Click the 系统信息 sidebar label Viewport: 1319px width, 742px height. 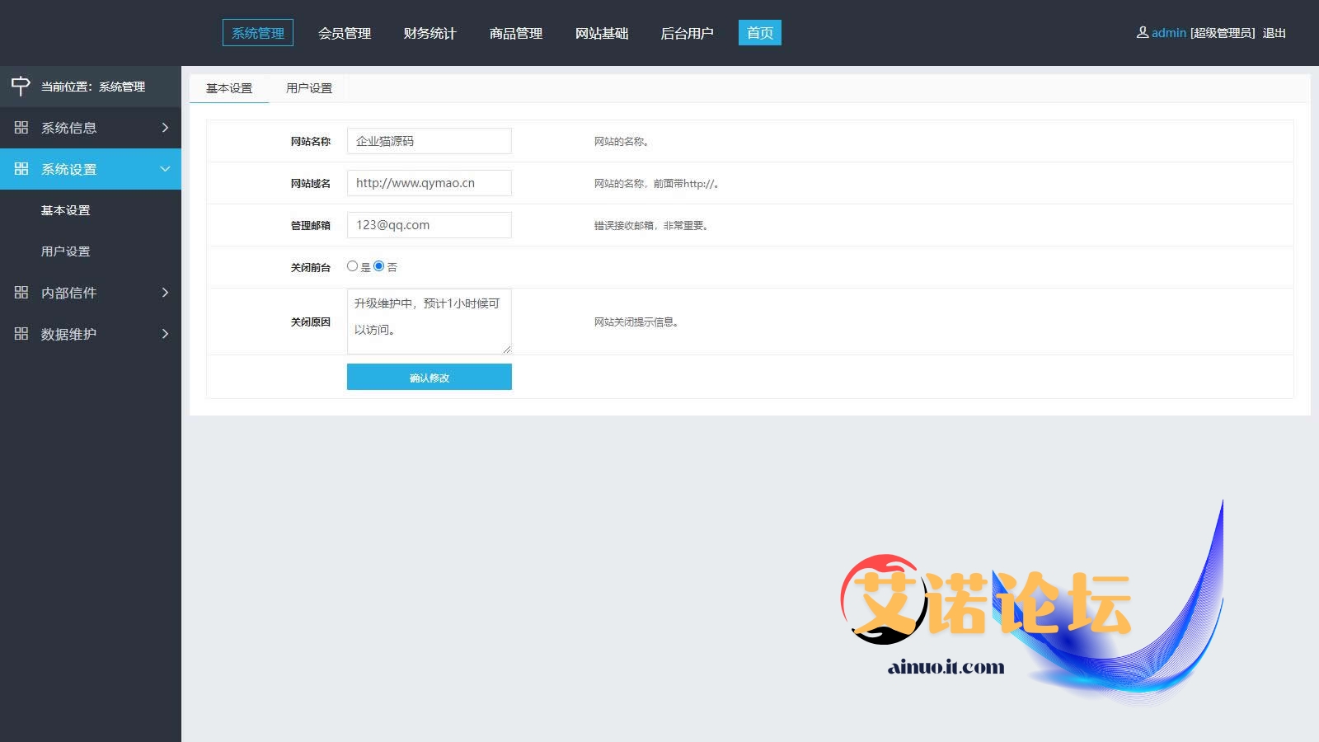point(69,128)
